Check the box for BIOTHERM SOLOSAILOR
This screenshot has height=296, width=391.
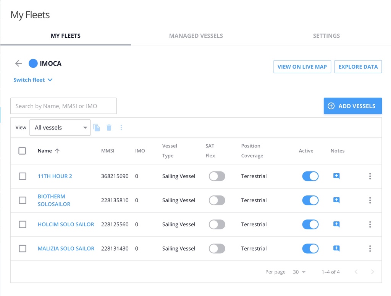tap(23, 200)
